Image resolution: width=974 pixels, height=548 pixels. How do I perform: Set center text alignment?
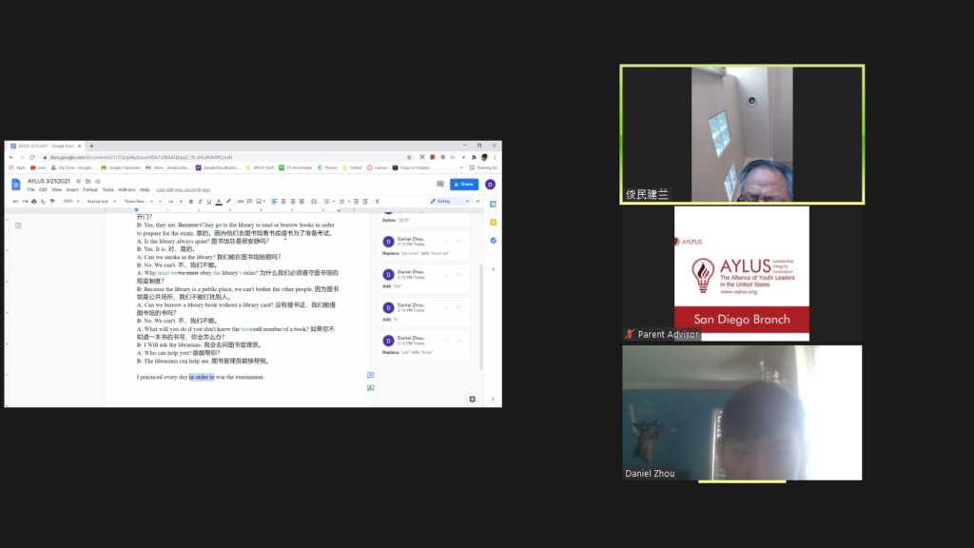(283, 202)
